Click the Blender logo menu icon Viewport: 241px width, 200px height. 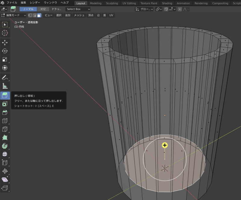[2, 3]
